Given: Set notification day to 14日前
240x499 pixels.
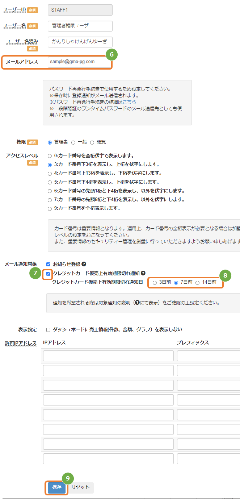Looking at the screenshot, I should coord(198,282).
